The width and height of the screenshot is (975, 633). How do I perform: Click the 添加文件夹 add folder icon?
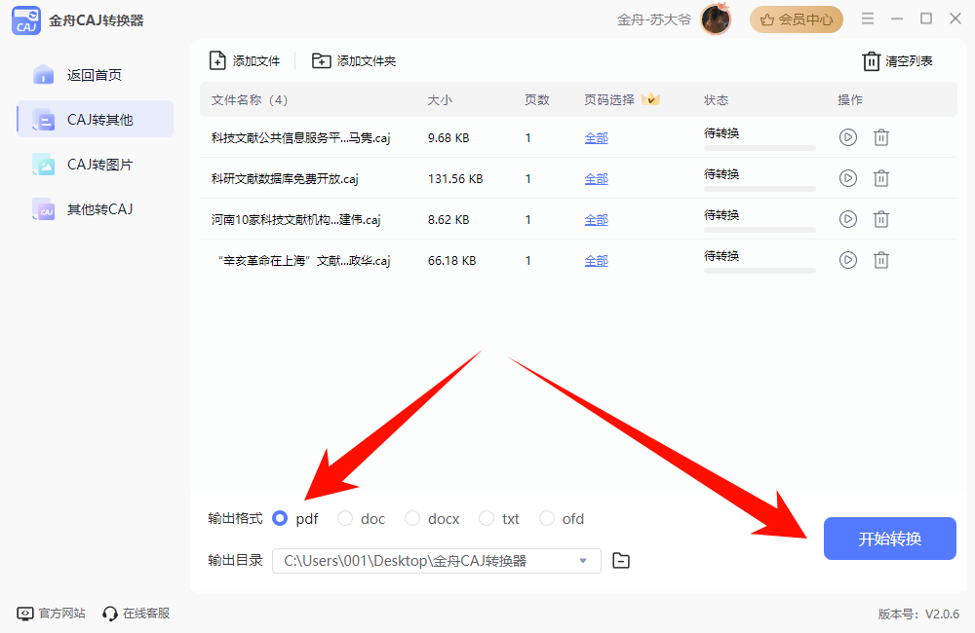coord(322,60)
